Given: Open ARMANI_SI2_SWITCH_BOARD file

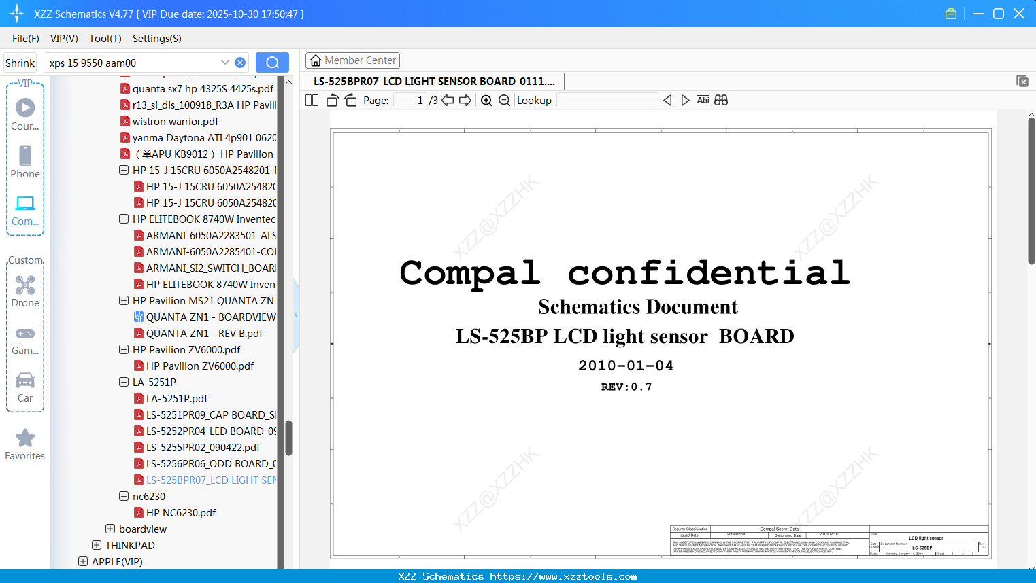Looking at the screenshot, I should [205, 268].
